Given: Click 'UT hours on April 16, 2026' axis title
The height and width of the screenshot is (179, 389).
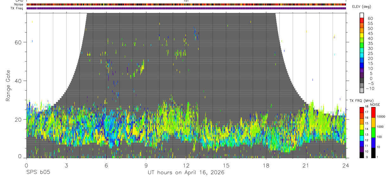Looking at the screenshot, I should tap(186, 173).
